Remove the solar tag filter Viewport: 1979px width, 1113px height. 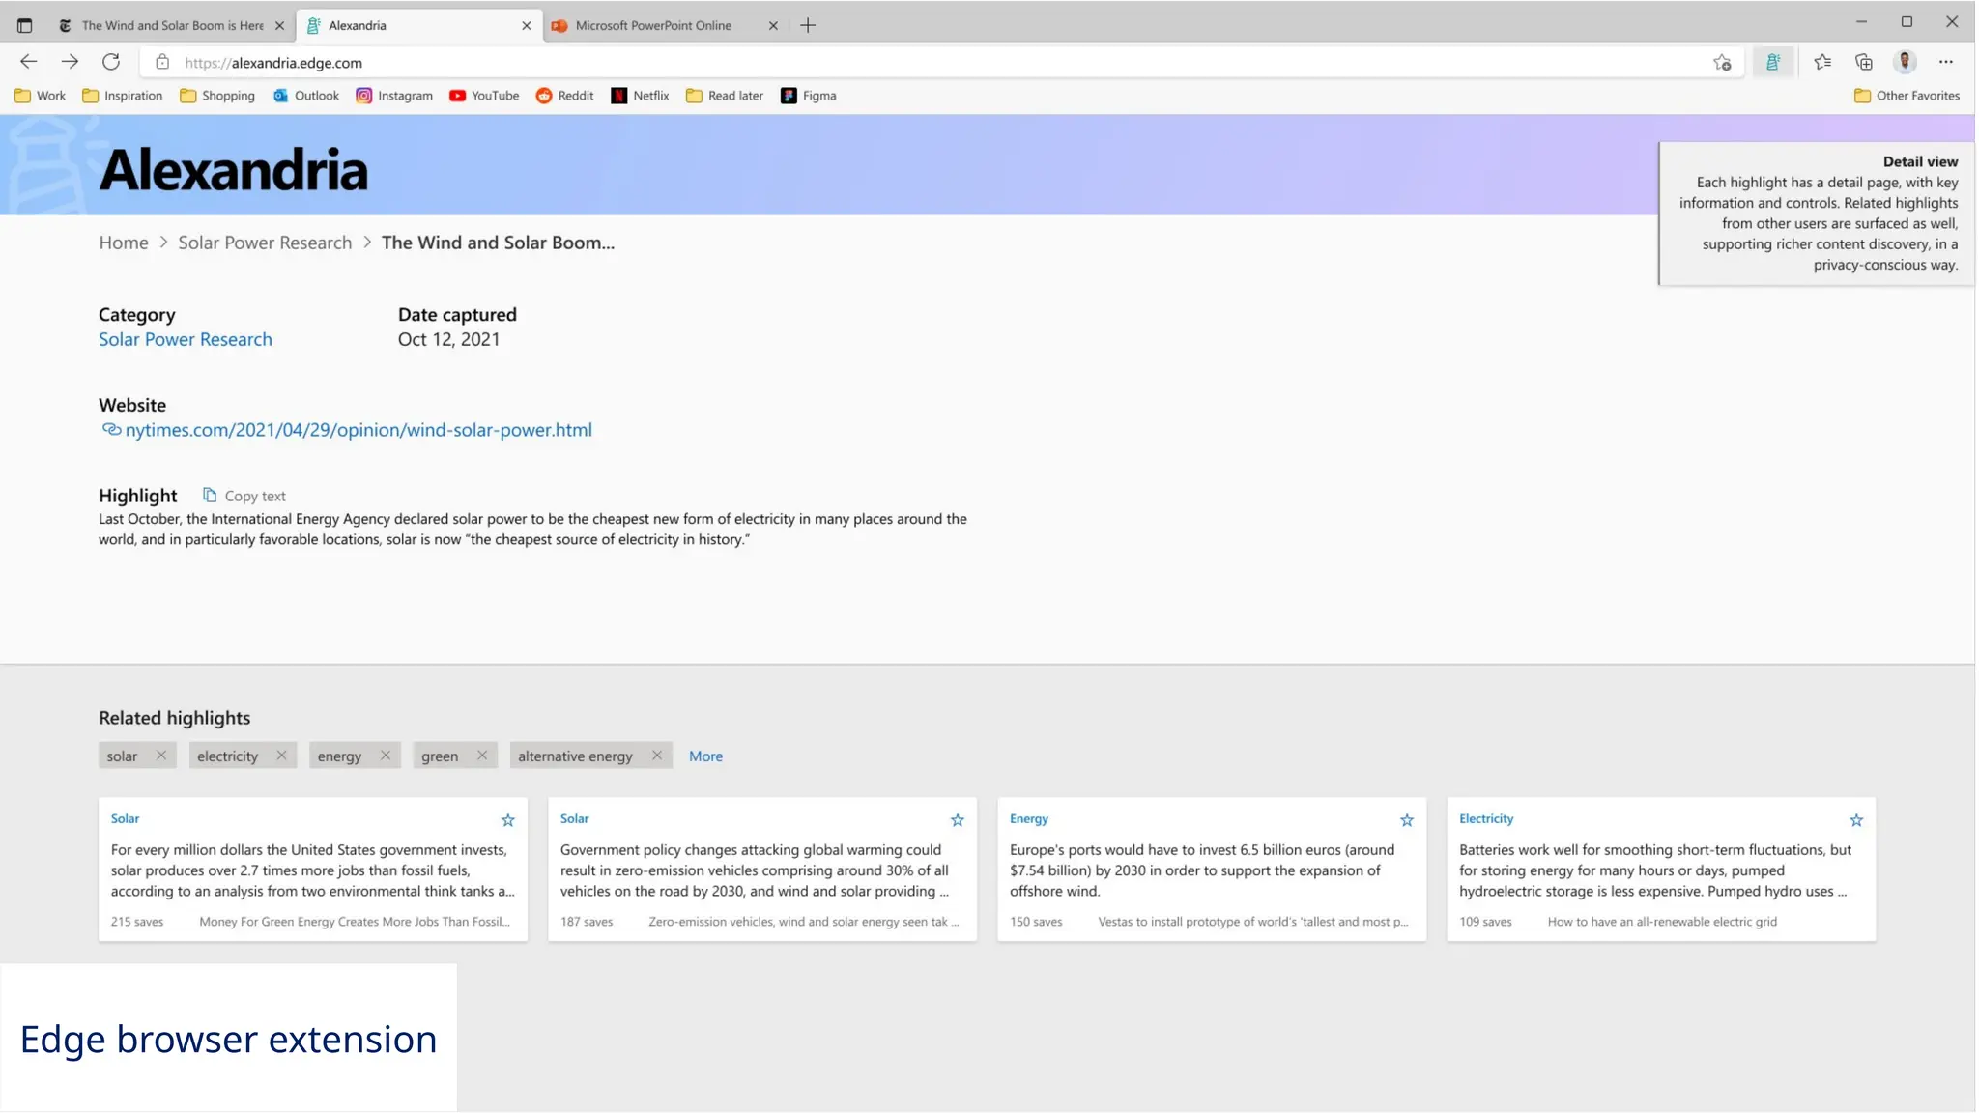coord(161,756)
